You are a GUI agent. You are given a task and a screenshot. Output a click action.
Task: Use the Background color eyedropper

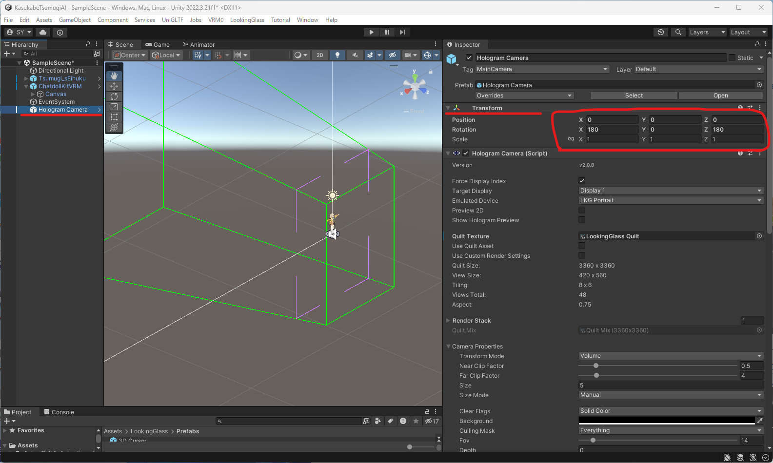(760, 421)
